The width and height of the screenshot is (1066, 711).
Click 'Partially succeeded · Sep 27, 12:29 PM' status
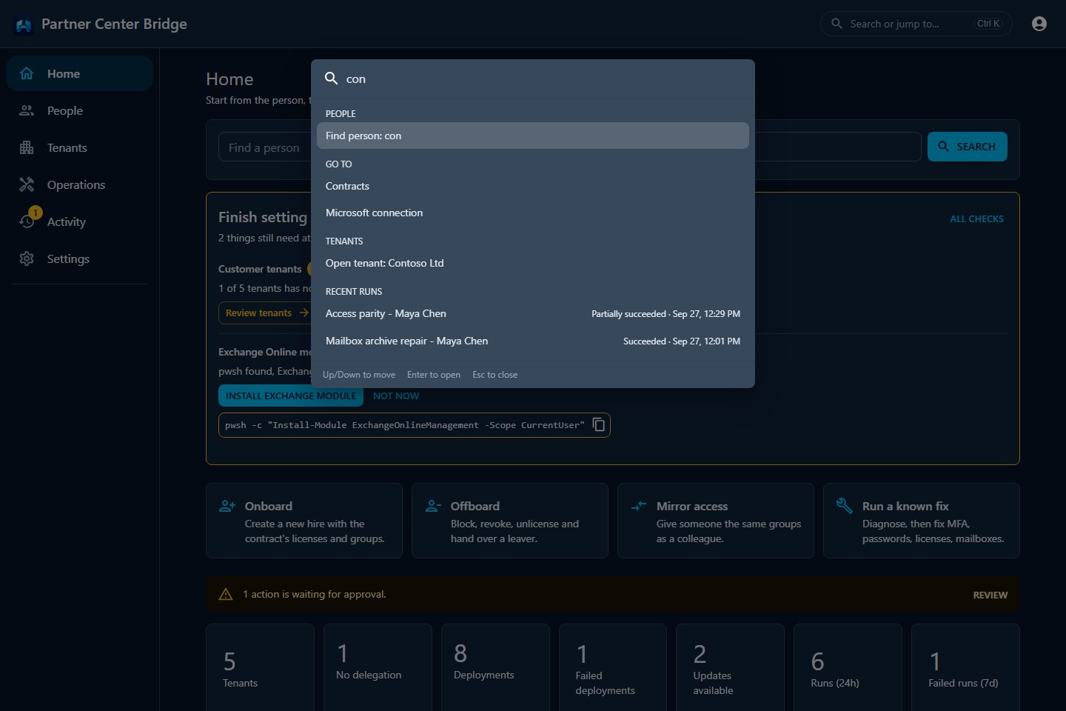click(666, 314)
